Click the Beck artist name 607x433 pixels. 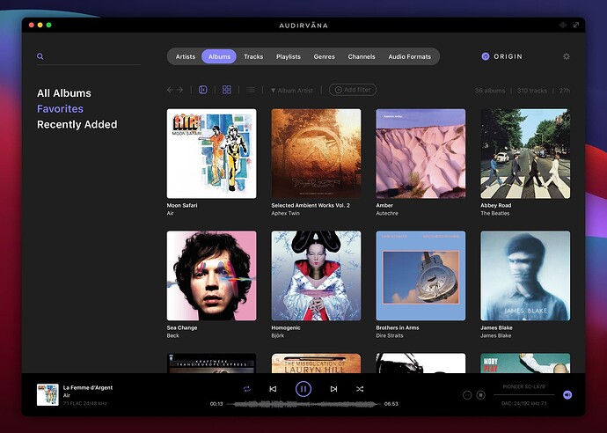[x=172, y=336]
